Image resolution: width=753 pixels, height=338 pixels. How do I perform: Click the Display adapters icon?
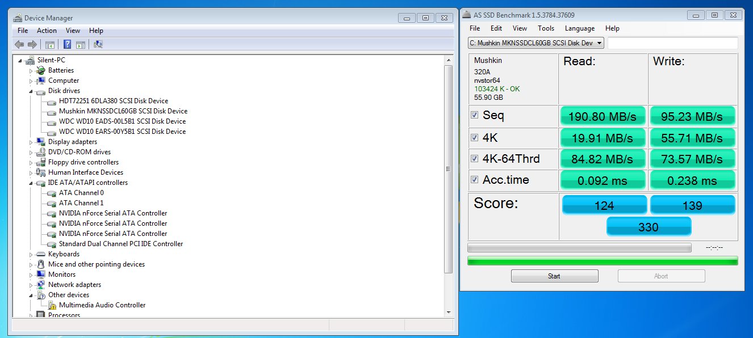pyautogui.click(x=40, y=142)
